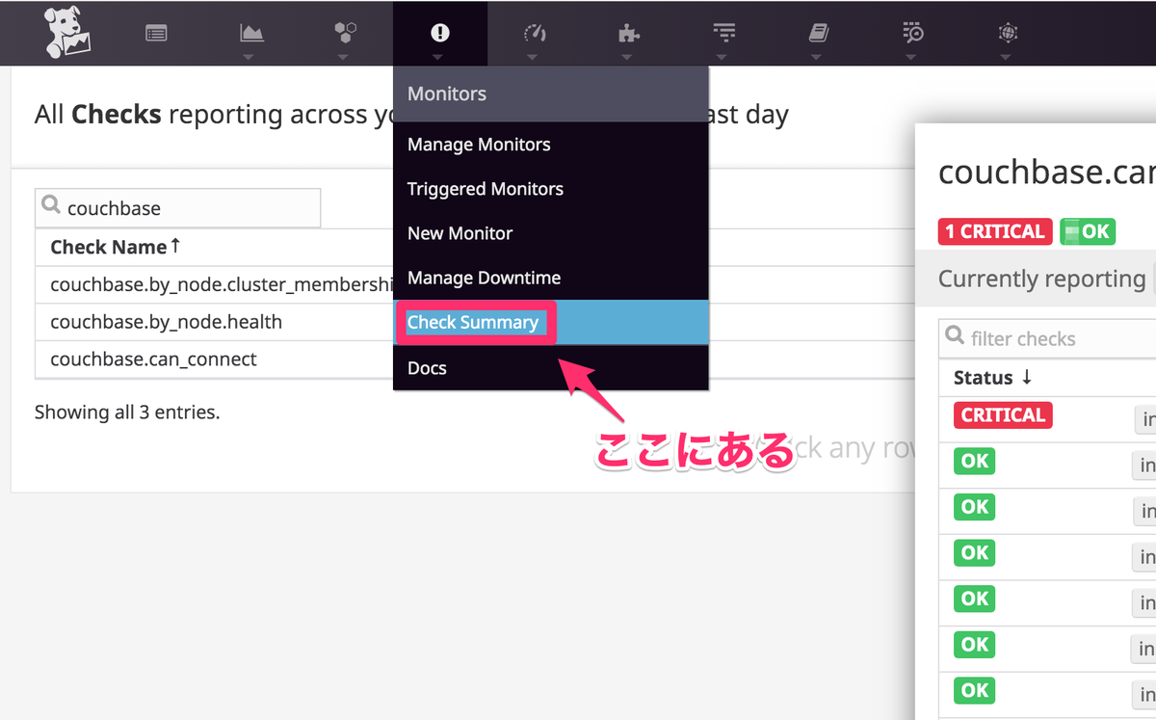Select Check Summary menu entry
The height and width of the screenshot is (720, 1156).
point(551,322)
